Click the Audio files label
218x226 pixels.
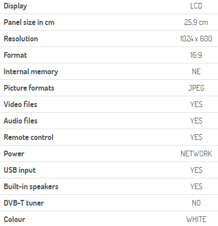(x=20, y=121)
